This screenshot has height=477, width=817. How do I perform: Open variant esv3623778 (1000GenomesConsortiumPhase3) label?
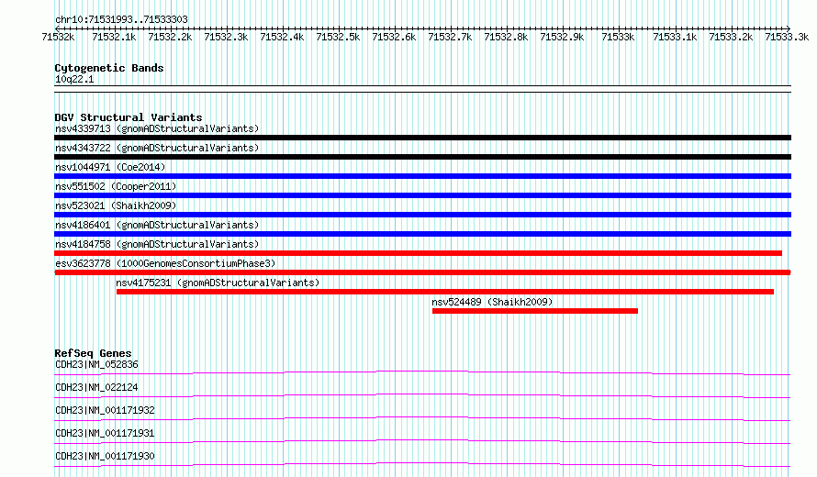tap(165, 263)
